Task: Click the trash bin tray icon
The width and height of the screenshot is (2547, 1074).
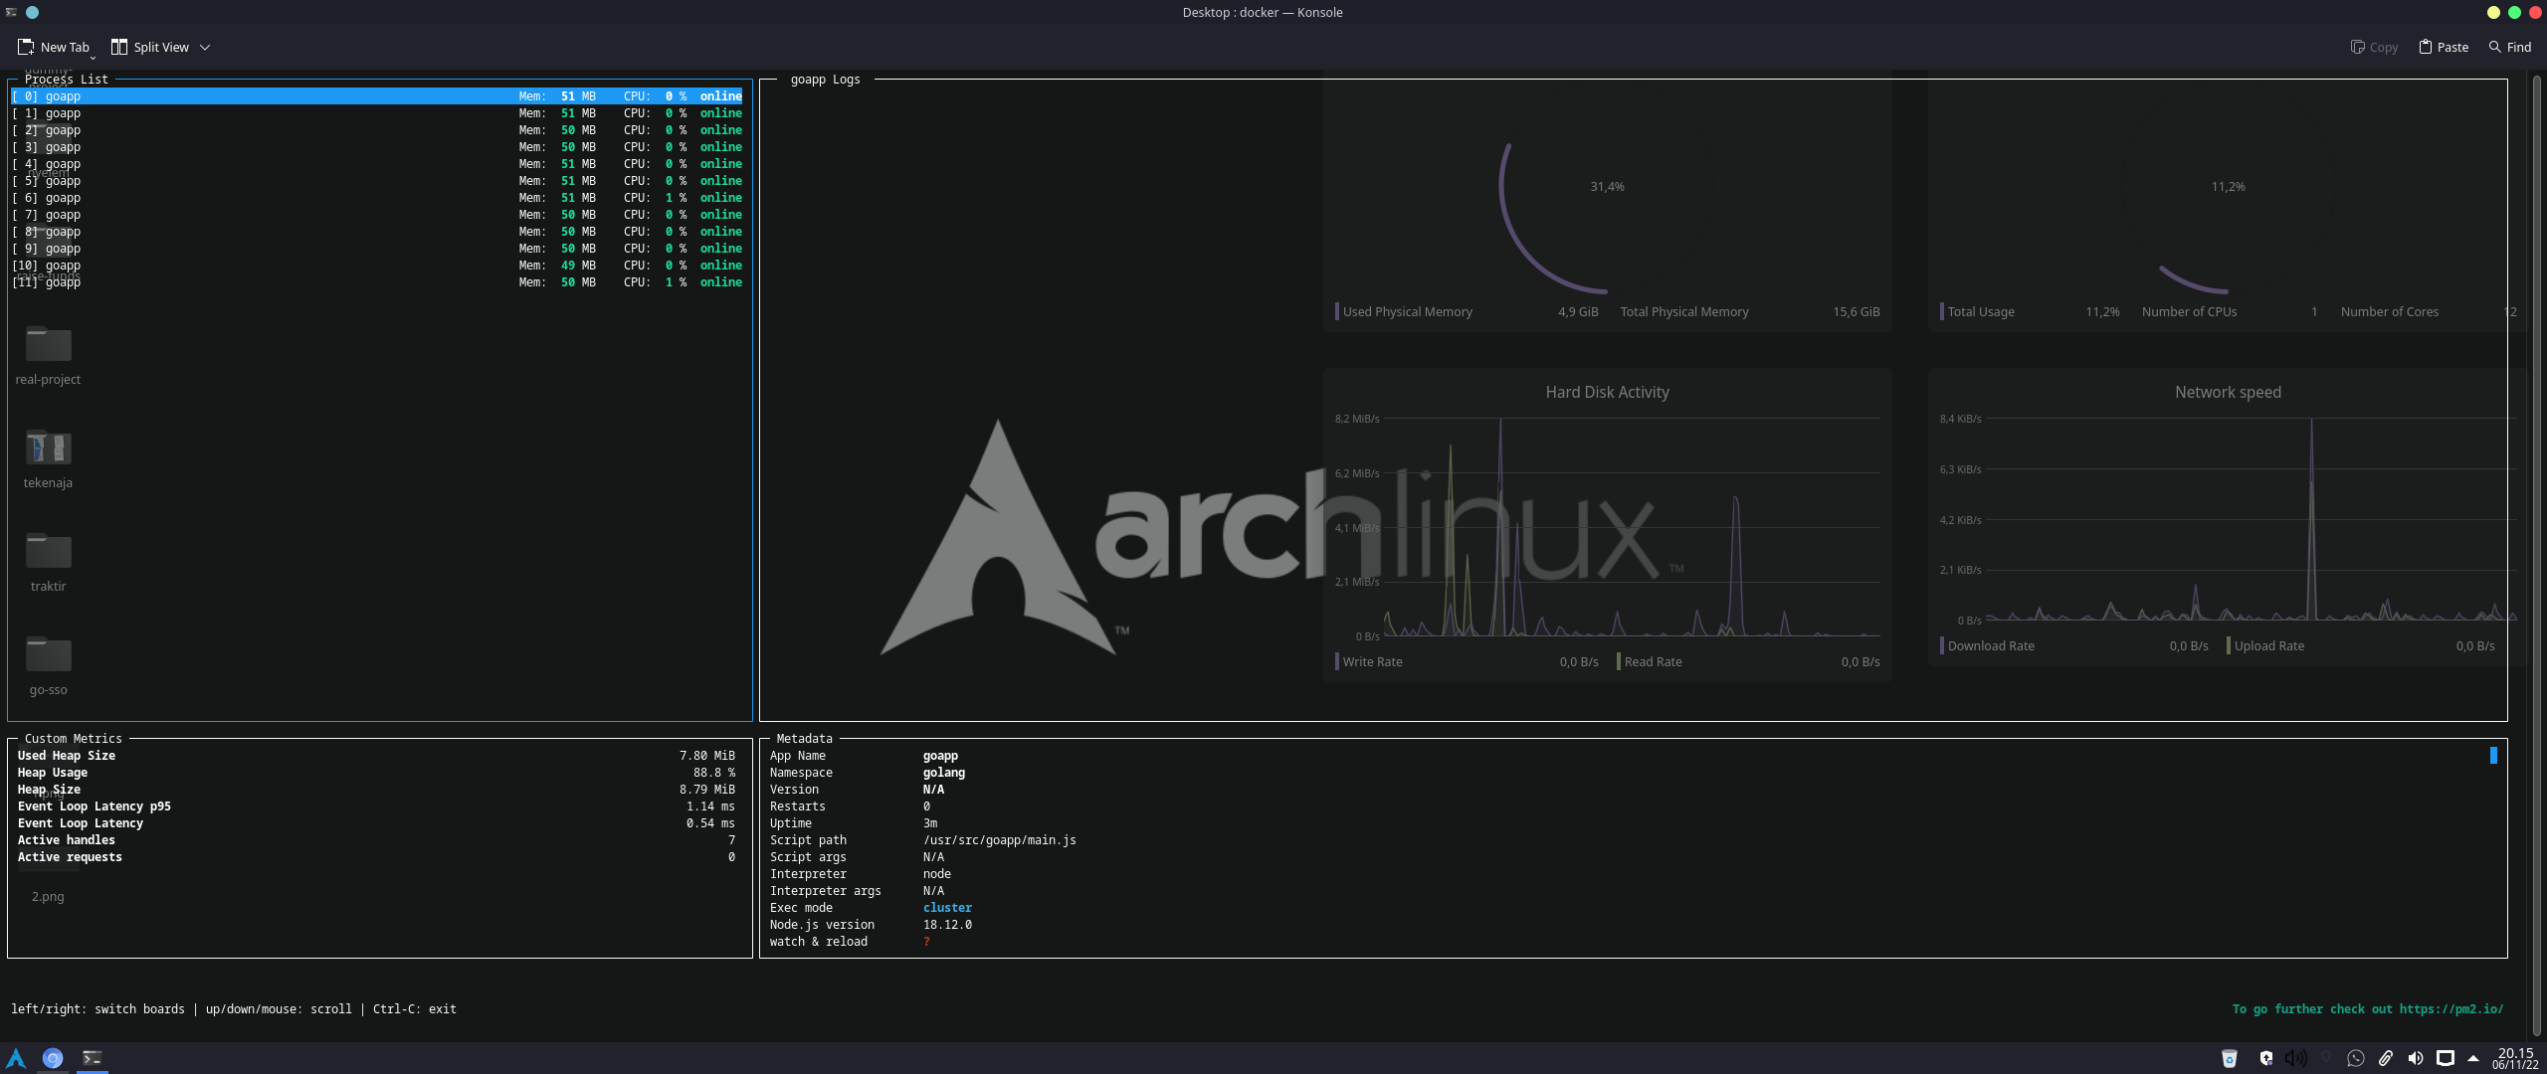Action: tap(2230, 1058)
